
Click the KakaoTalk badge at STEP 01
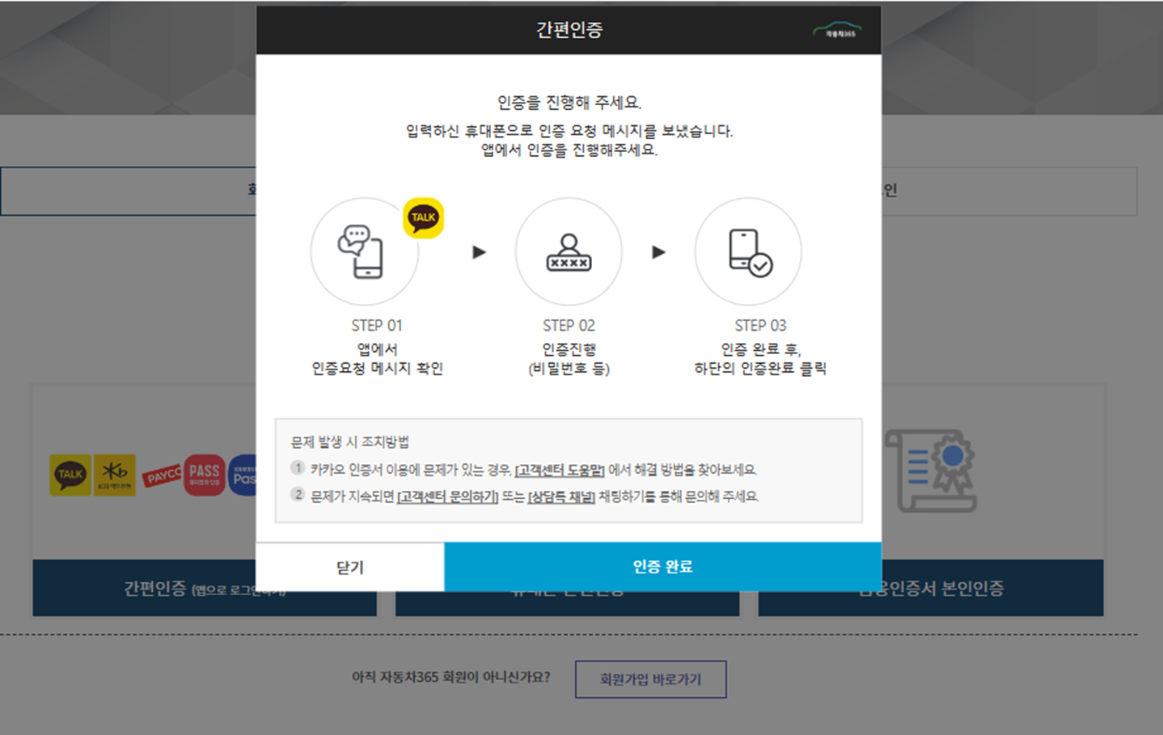point(423,218)
